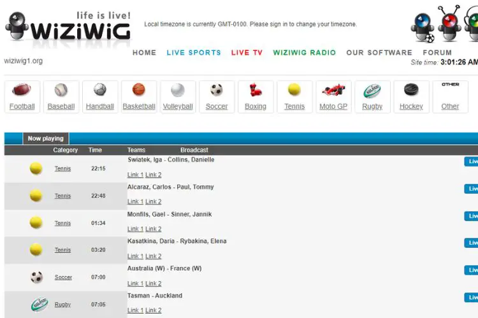Open the Tennis category link at top
Screen dimensions: 478x318
pos(294,106)
